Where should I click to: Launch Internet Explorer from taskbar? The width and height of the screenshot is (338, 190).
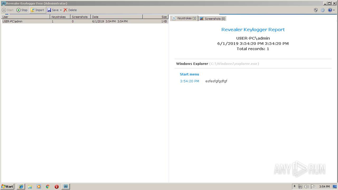pos(21,187)
